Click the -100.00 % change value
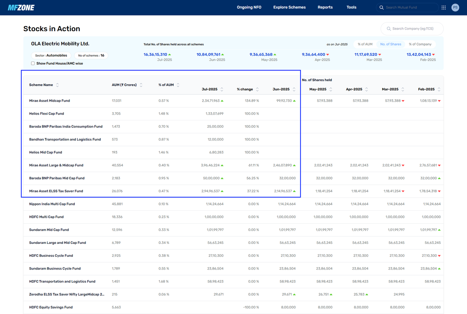 (x=251, y=307)
